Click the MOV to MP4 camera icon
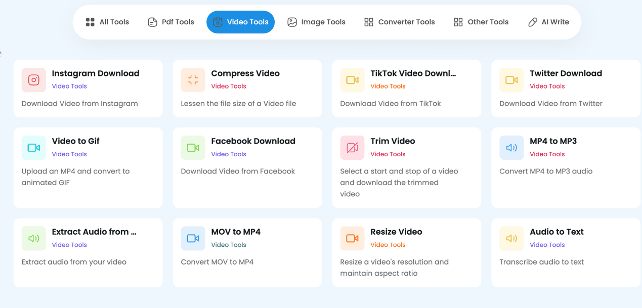Viewport: 642px width, 308px height. [193, 238]
